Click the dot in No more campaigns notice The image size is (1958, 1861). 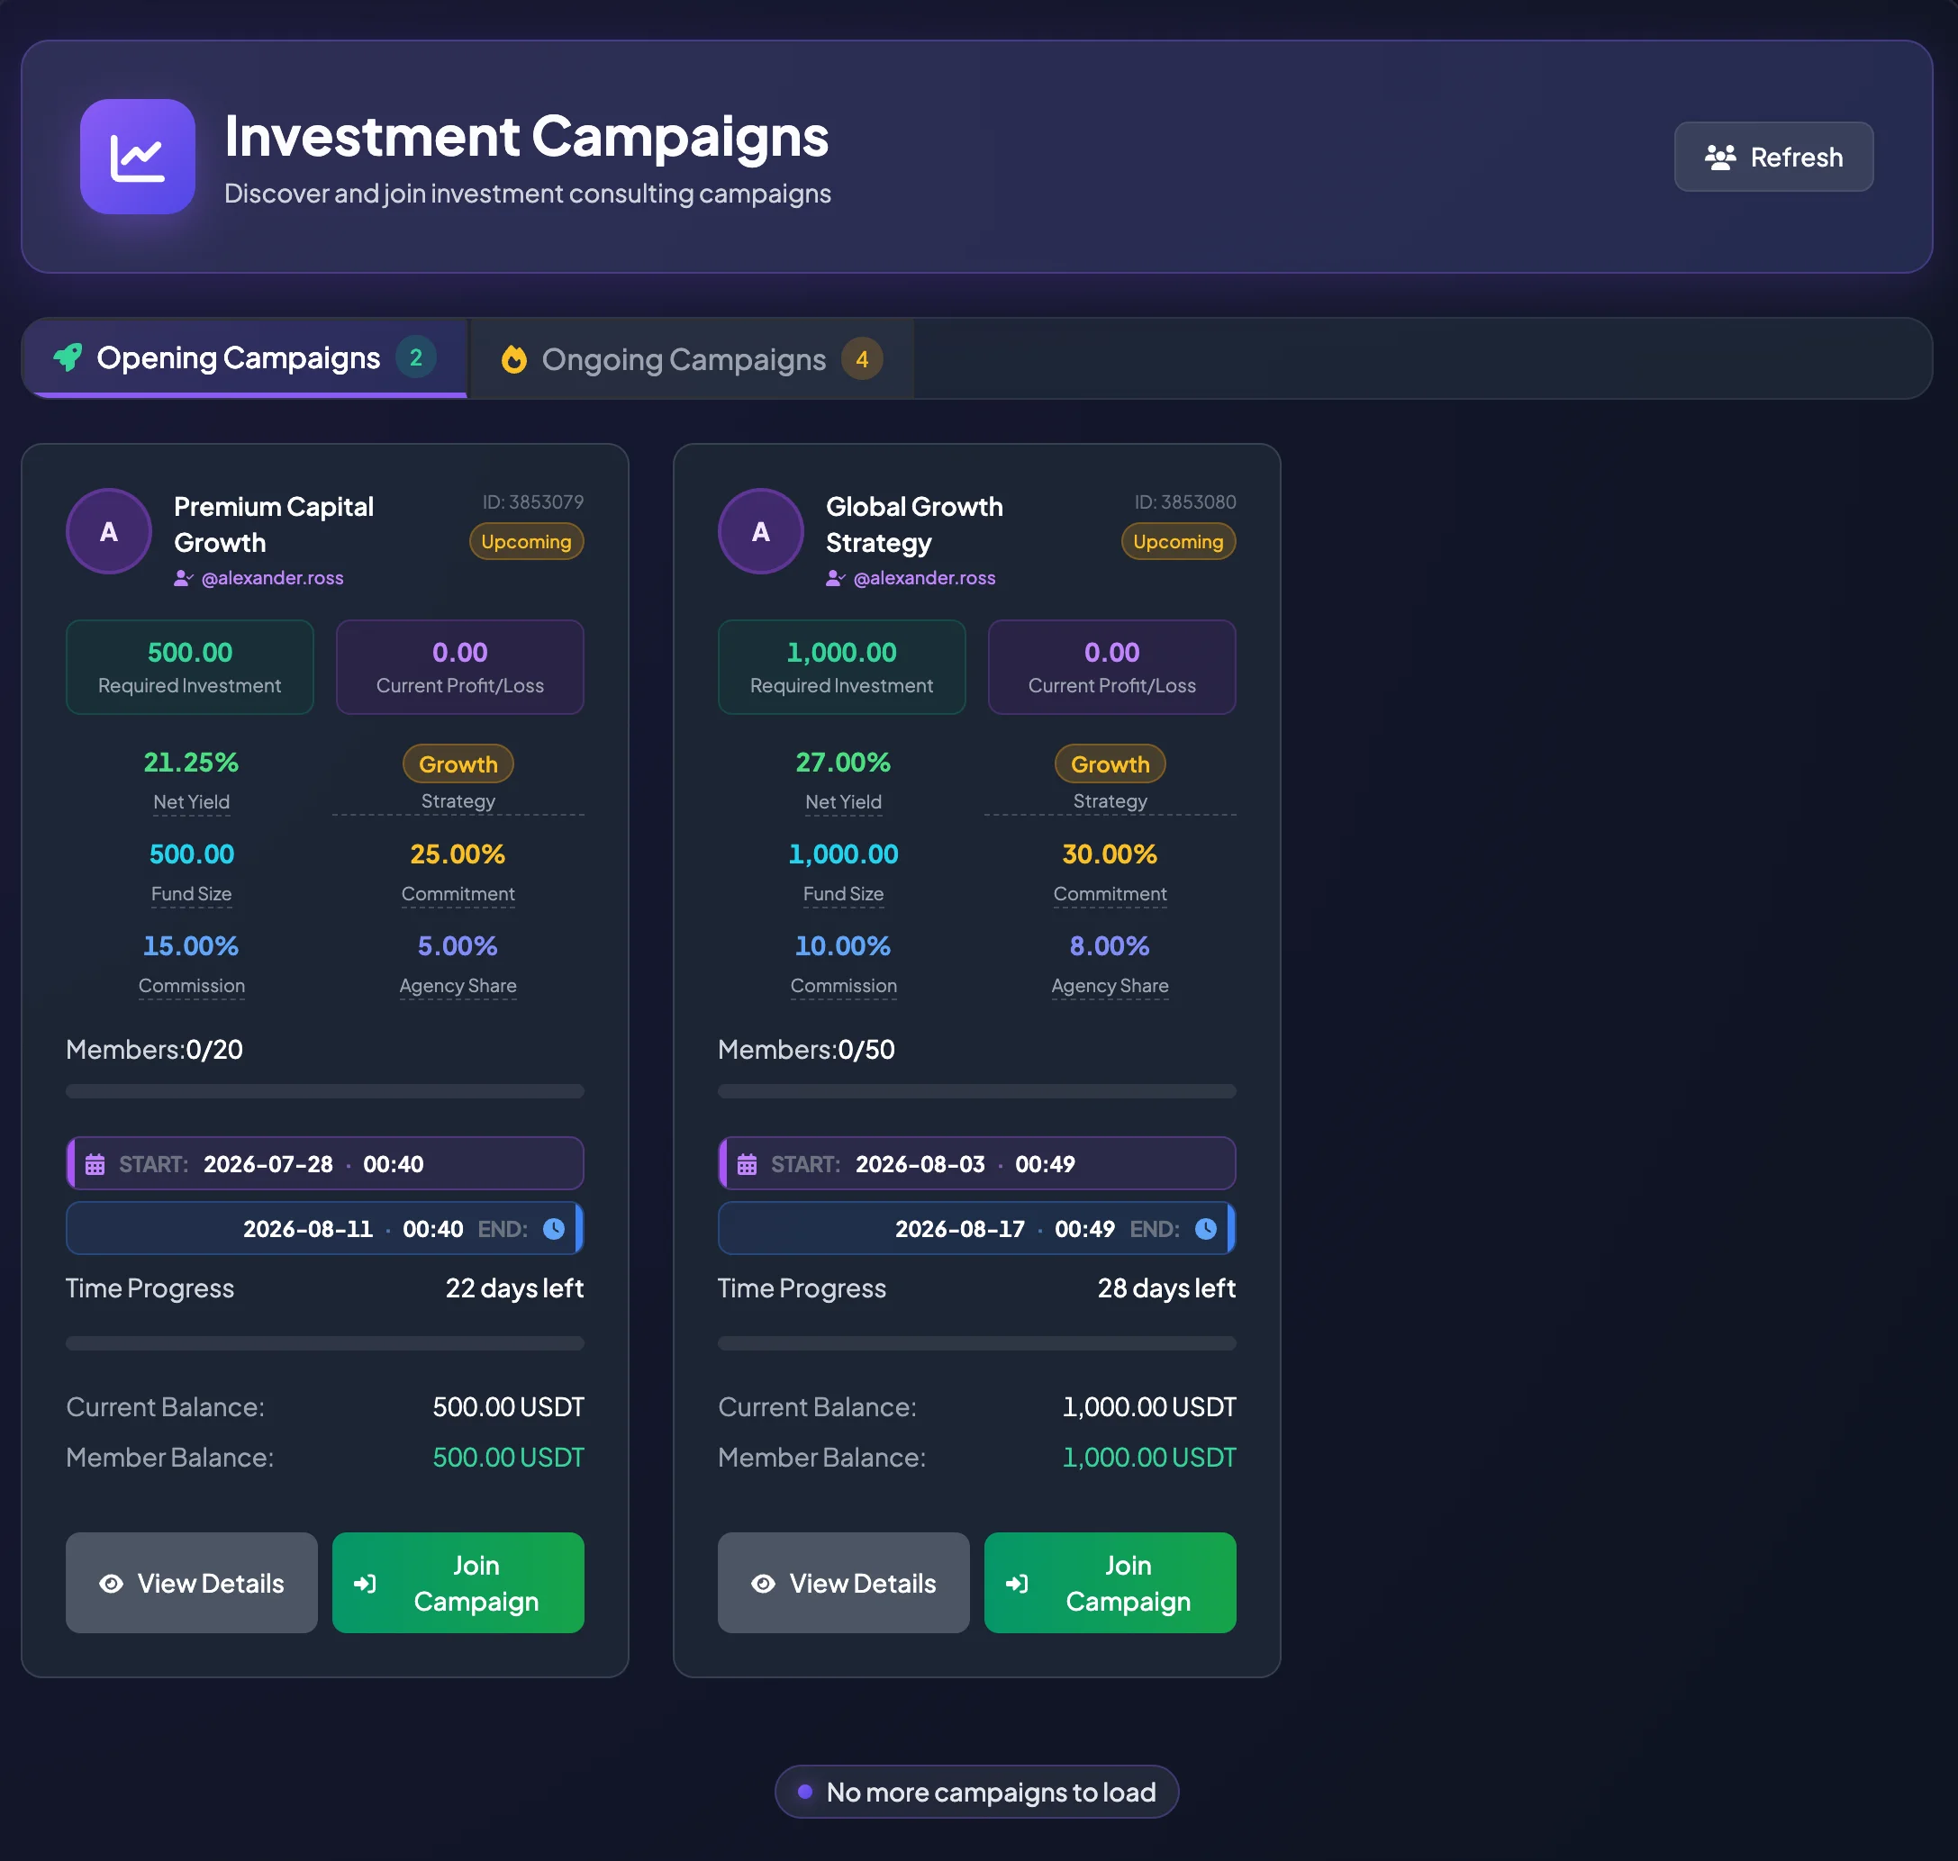click(806, 1792)
